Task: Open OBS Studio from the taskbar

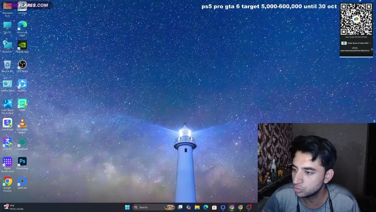Action: 249,207
